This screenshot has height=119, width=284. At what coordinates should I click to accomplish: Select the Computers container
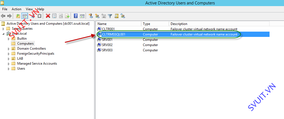pos(25,44)
